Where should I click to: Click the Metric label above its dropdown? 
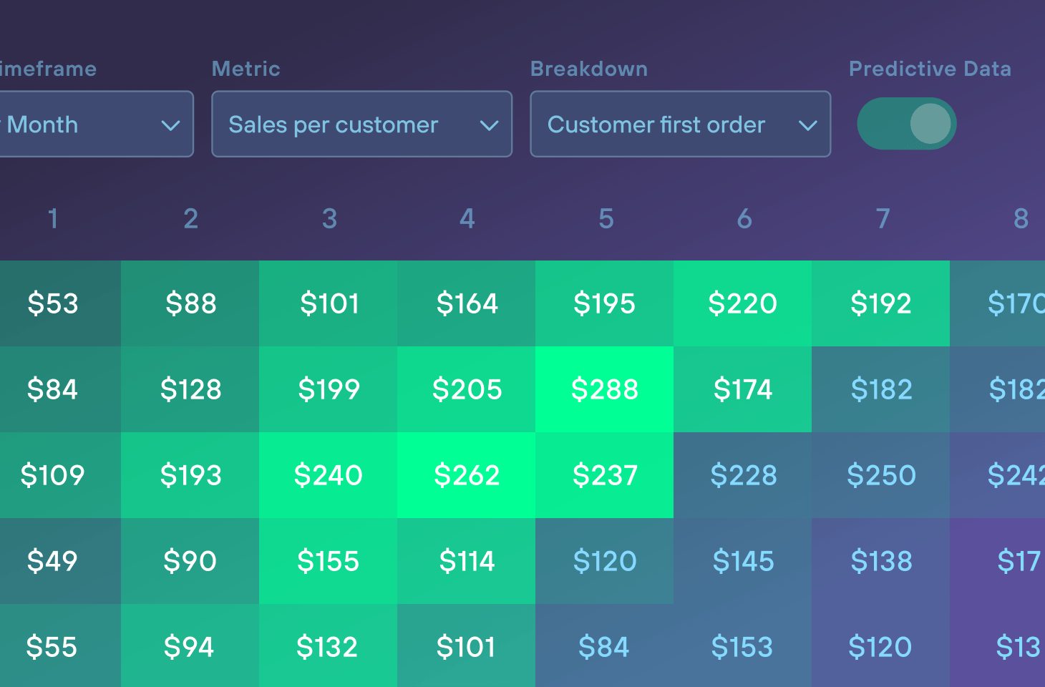(246, 69)
